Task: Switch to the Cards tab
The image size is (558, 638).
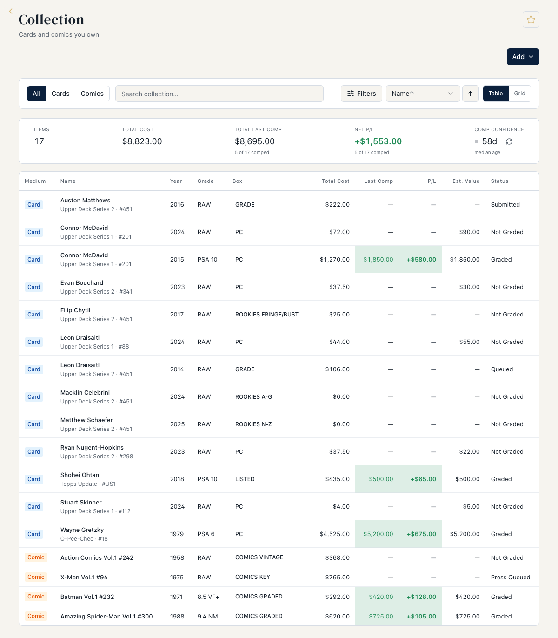Action: [x=60, y=94]
